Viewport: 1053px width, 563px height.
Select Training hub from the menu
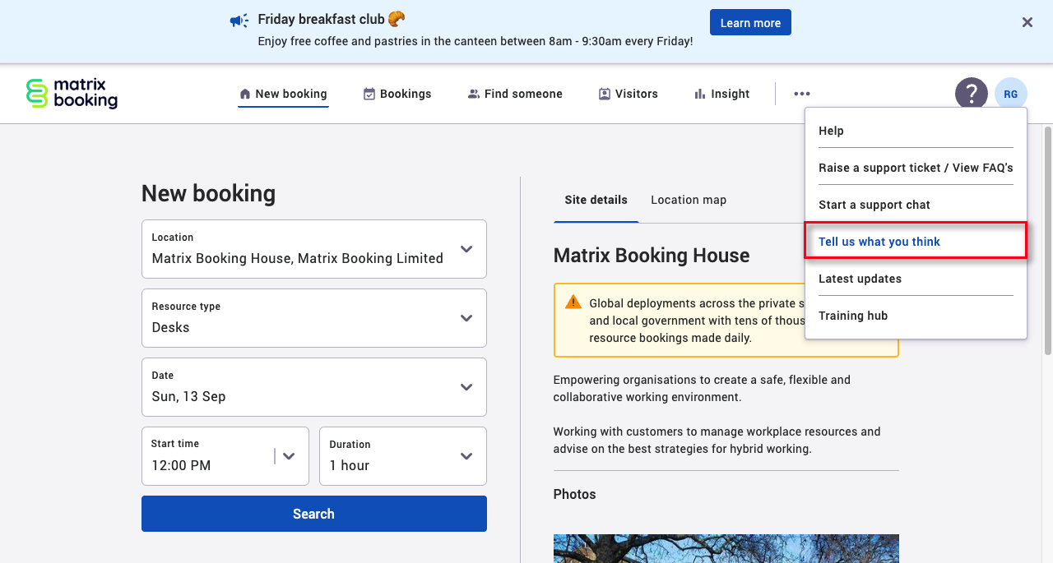[916, 316]
